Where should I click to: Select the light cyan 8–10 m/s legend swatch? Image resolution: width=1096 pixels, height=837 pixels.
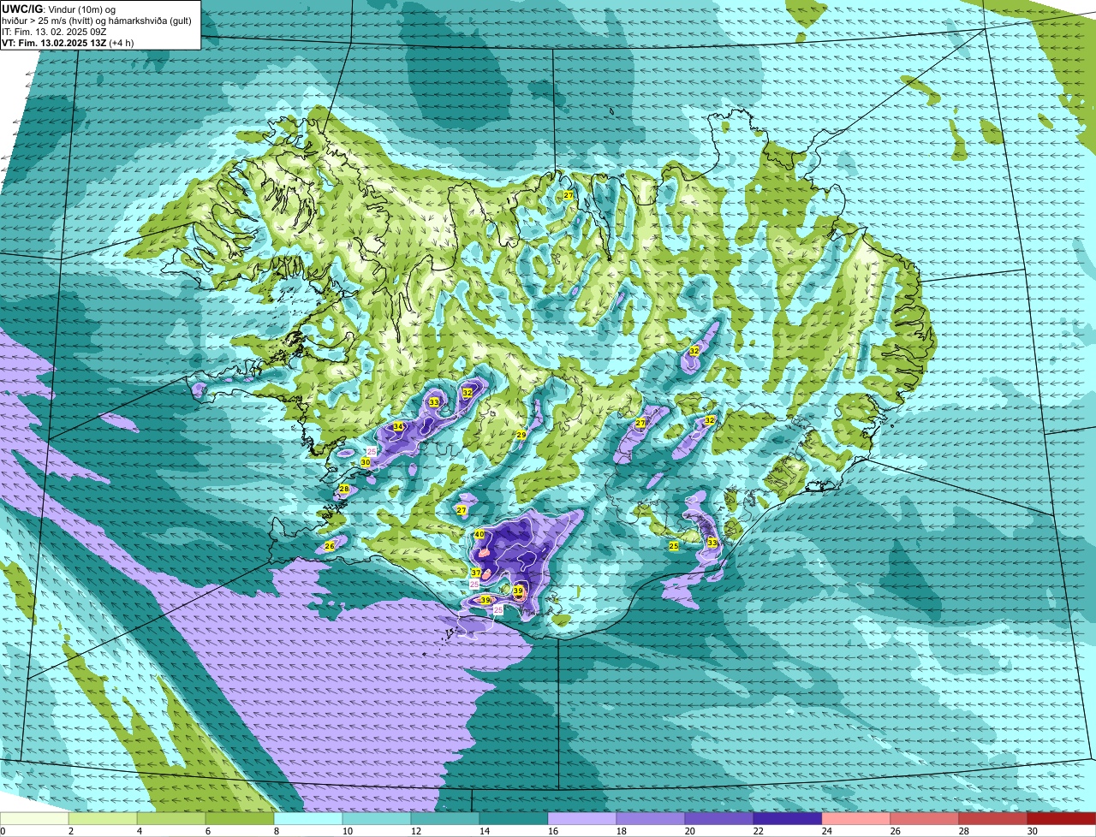pos(308,818)
